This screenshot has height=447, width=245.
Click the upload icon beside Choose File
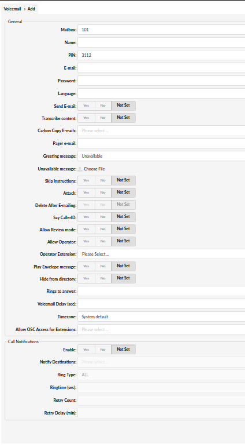pyautogui.click(x=80, y=169)
